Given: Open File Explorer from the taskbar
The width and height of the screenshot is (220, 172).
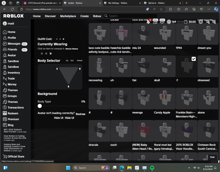Looking at the screenshot, I should (x=129, y=168).
